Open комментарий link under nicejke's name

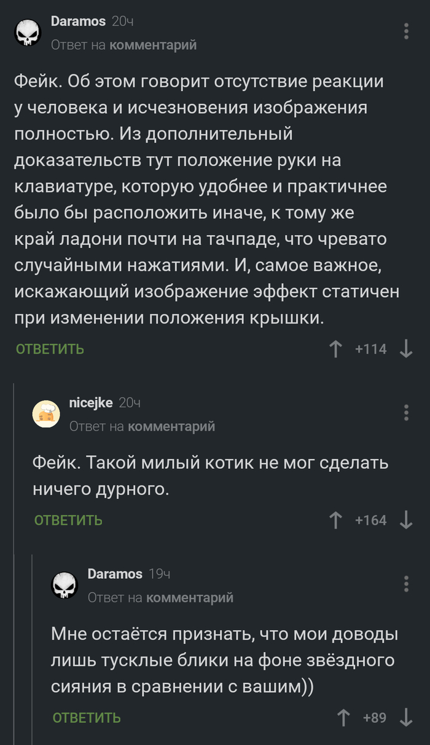coord(174,426)
